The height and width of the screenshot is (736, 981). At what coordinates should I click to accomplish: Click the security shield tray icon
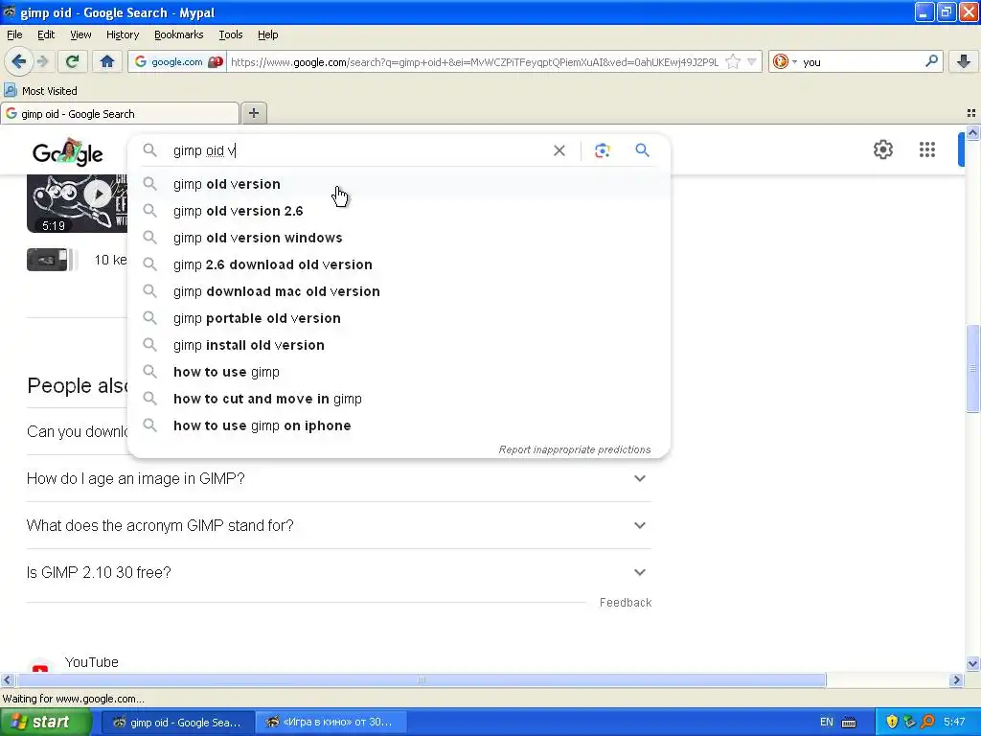point(892,722)
